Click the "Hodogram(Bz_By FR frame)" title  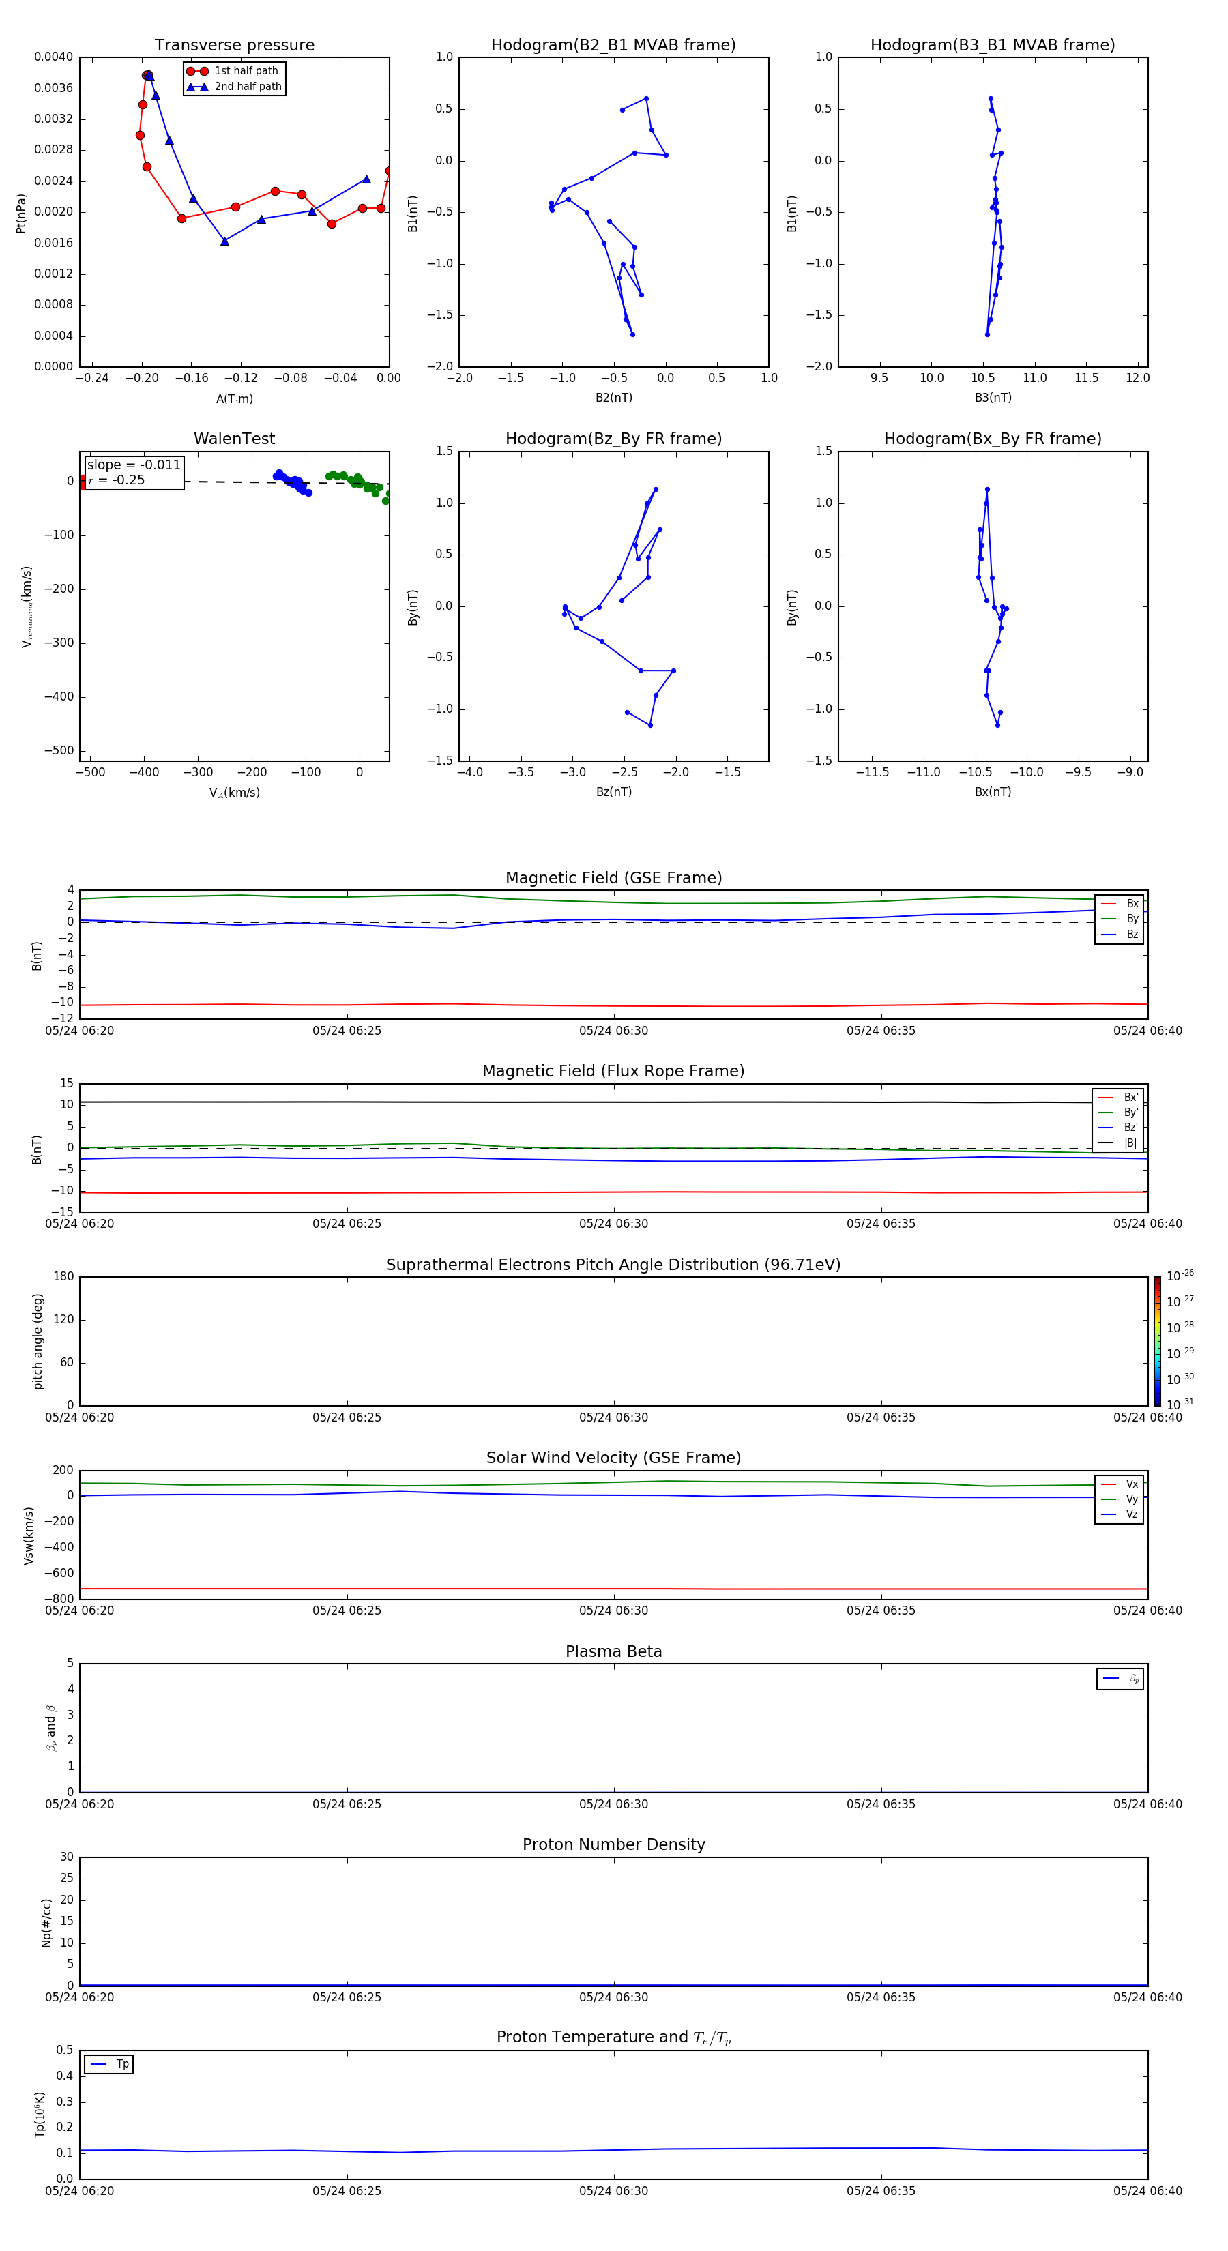[613, 439]
